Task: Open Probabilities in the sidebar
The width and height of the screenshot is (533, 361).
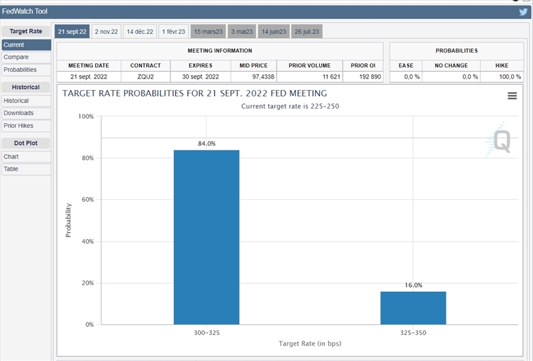Action: pyautogui.click(x=26, y=70)
